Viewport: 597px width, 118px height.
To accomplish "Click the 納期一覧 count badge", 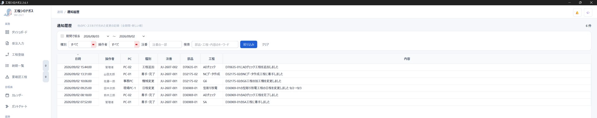I will [x=46, y=66].
